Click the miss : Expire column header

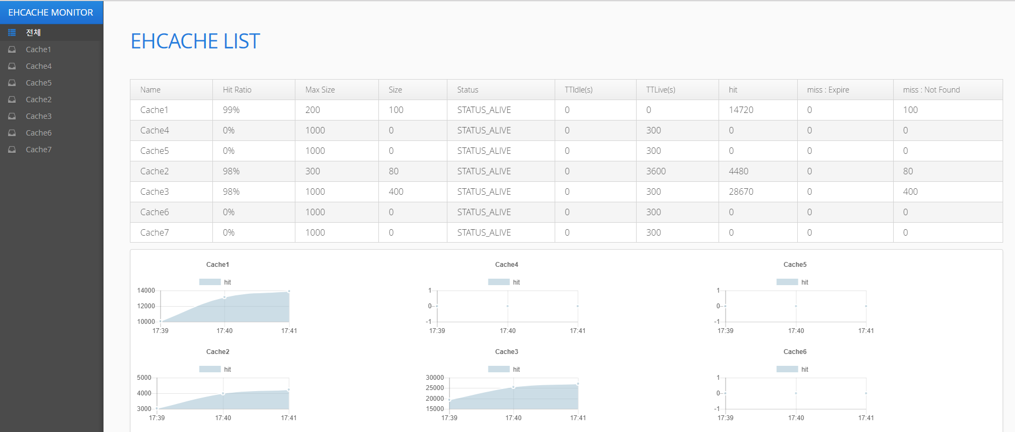(x=845, y=90)
